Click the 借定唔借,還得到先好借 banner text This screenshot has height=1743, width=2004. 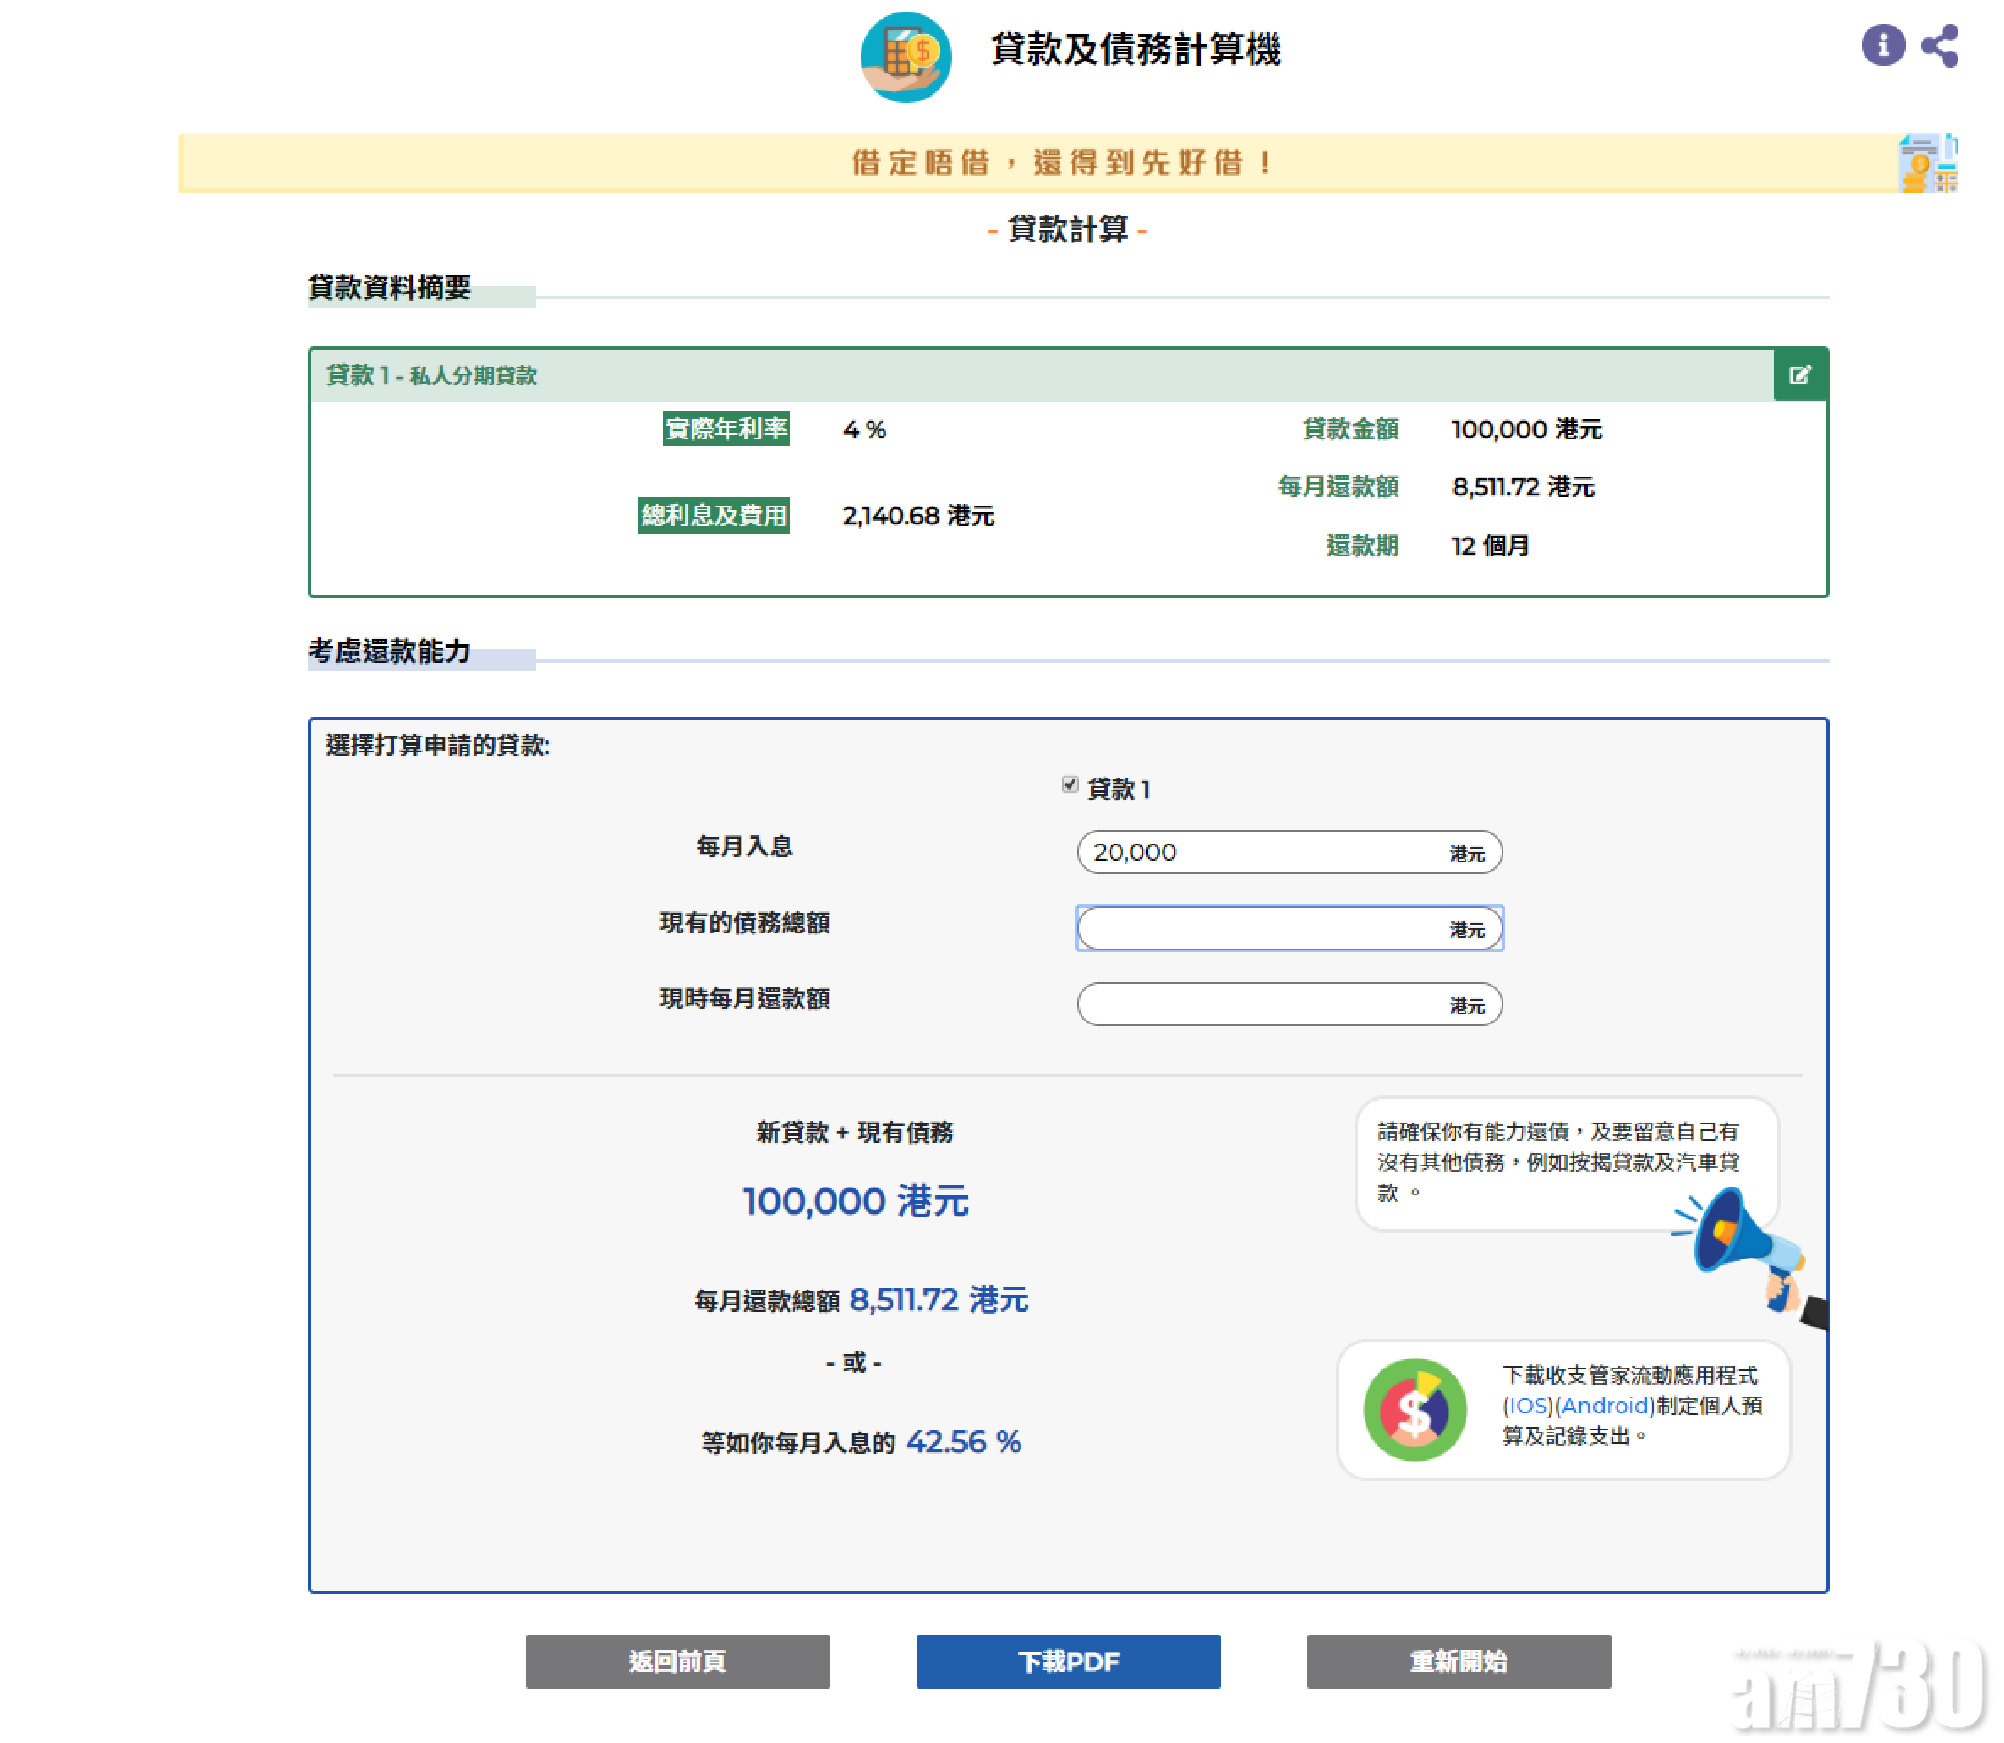[x=1062, y=162]
